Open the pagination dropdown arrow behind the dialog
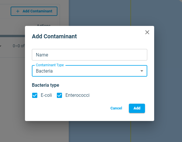Viewport: 182px width, 142px height. (1, 46)
